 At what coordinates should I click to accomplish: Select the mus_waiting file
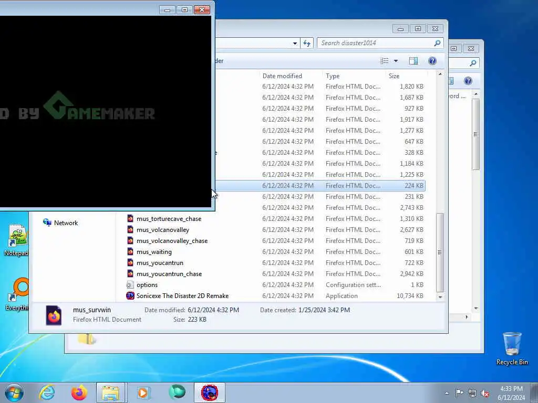154,251
